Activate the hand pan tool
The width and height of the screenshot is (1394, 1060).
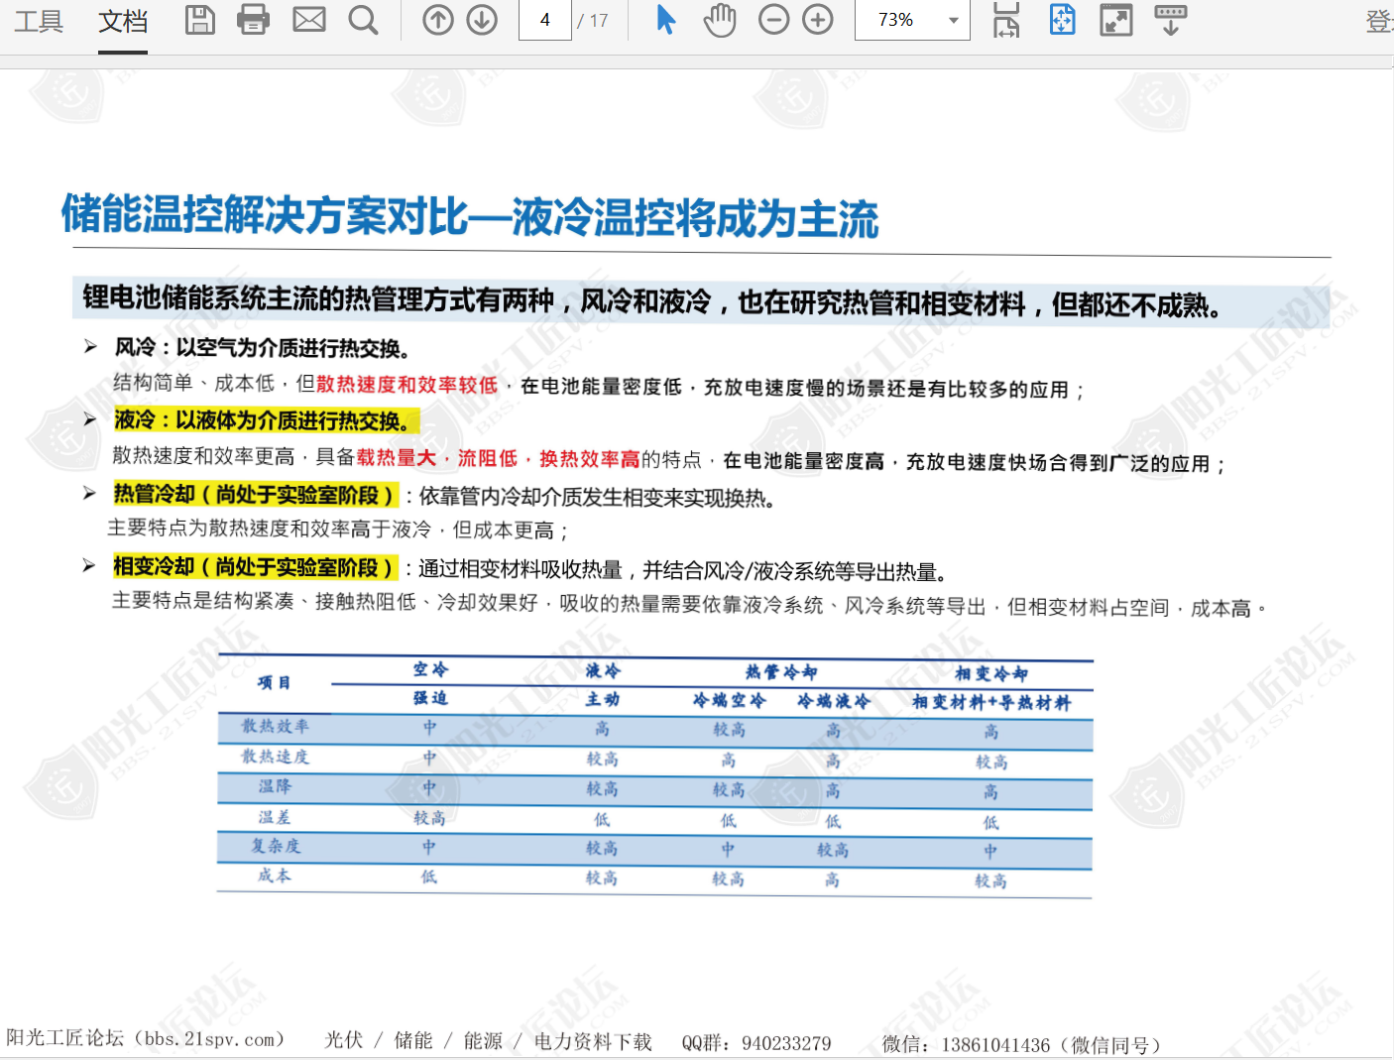(x=720, y=20)
